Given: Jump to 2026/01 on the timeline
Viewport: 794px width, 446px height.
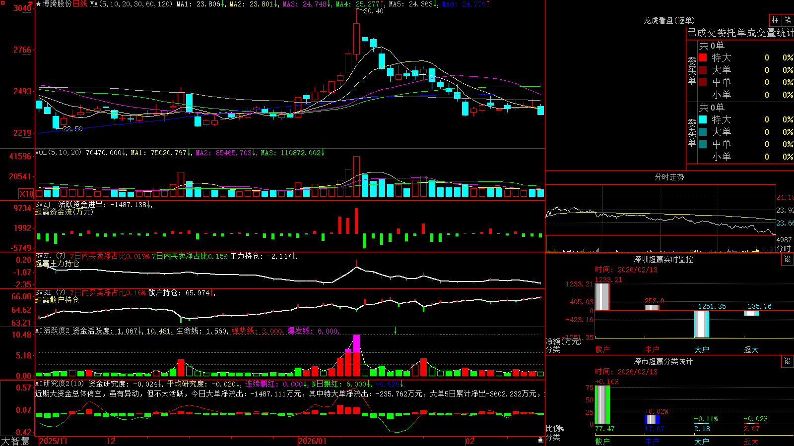Looking at the screenshot, I should point(313,441).
